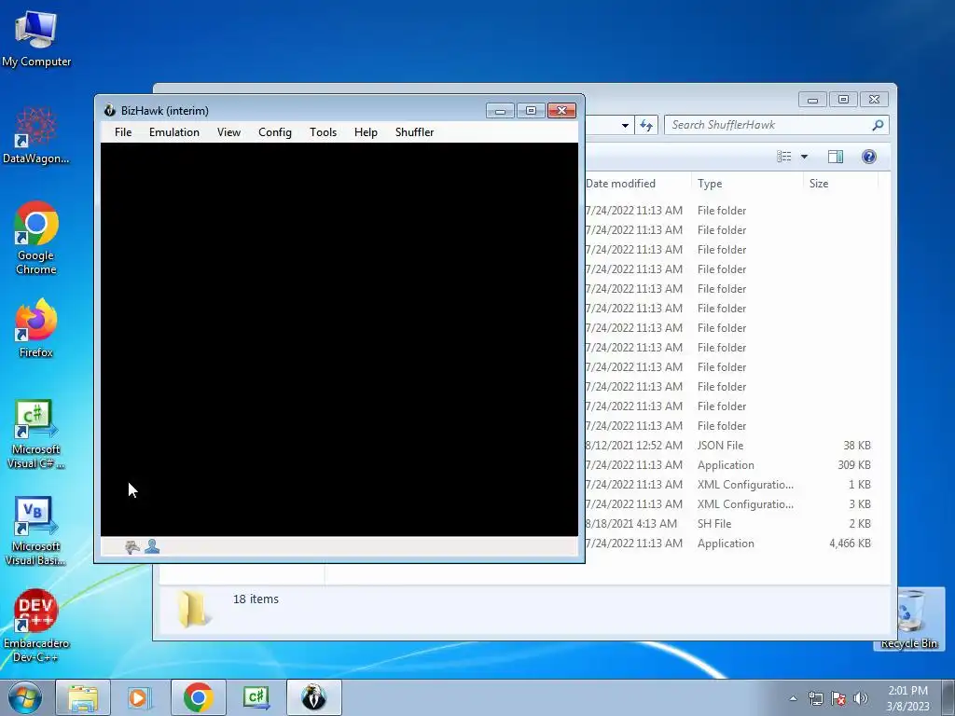Click the Change your view icon in Explorer
Screen dimensions: 955x716
(x=783, y=157)
